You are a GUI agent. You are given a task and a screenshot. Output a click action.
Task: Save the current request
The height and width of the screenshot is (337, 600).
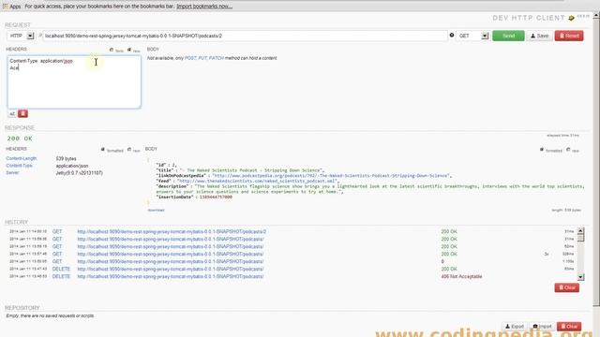539,36
